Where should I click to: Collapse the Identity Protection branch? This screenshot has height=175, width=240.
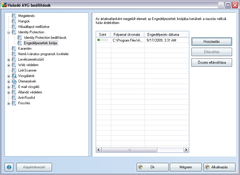[x=9, y=32]
